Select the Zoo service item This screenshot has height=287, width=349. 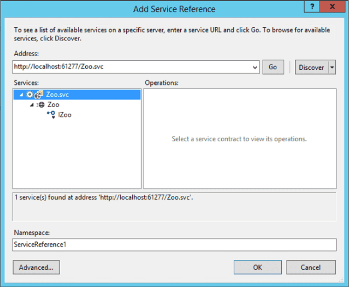coord(53,105)
